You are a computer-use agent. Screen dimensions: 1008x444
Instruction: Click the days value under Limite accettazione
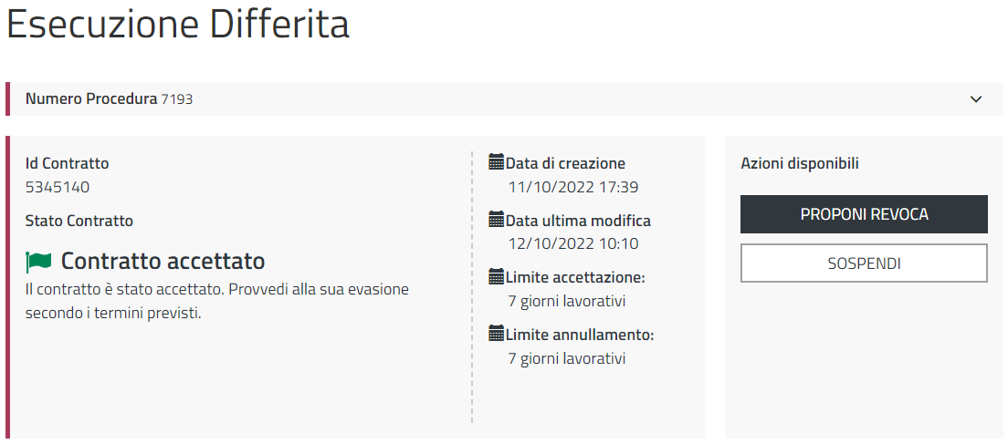566,302
